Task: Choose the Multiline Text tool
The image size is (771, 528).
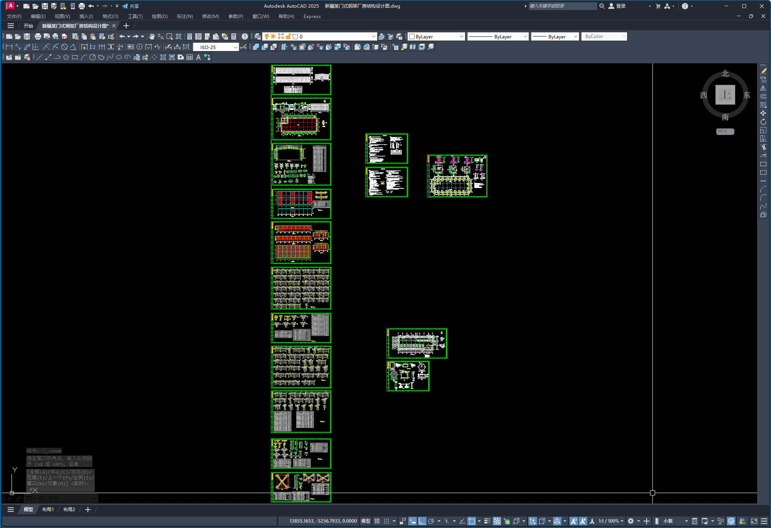Action: coord(198,57)
